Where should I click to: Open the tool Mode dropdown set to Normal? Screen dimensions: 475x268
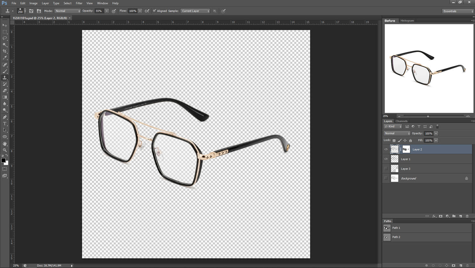[x=67, y=11]
